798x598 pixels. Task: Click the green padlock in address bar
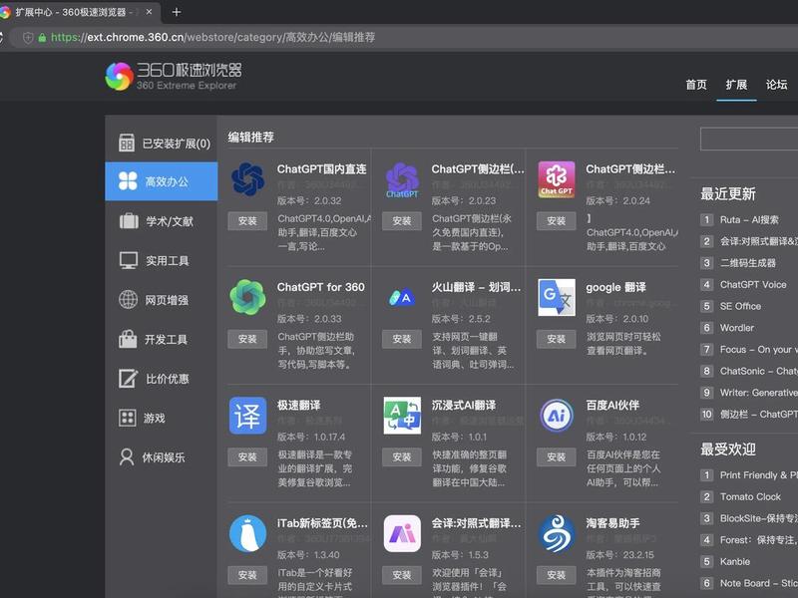pyautogui.click(x=42, y=38)
